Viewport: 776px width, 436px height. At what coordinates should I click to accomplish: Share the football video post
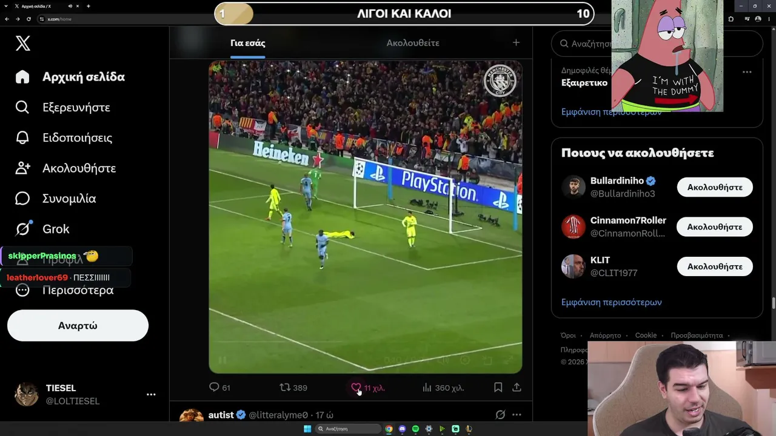pyautogui.click(x=517, y=388)
